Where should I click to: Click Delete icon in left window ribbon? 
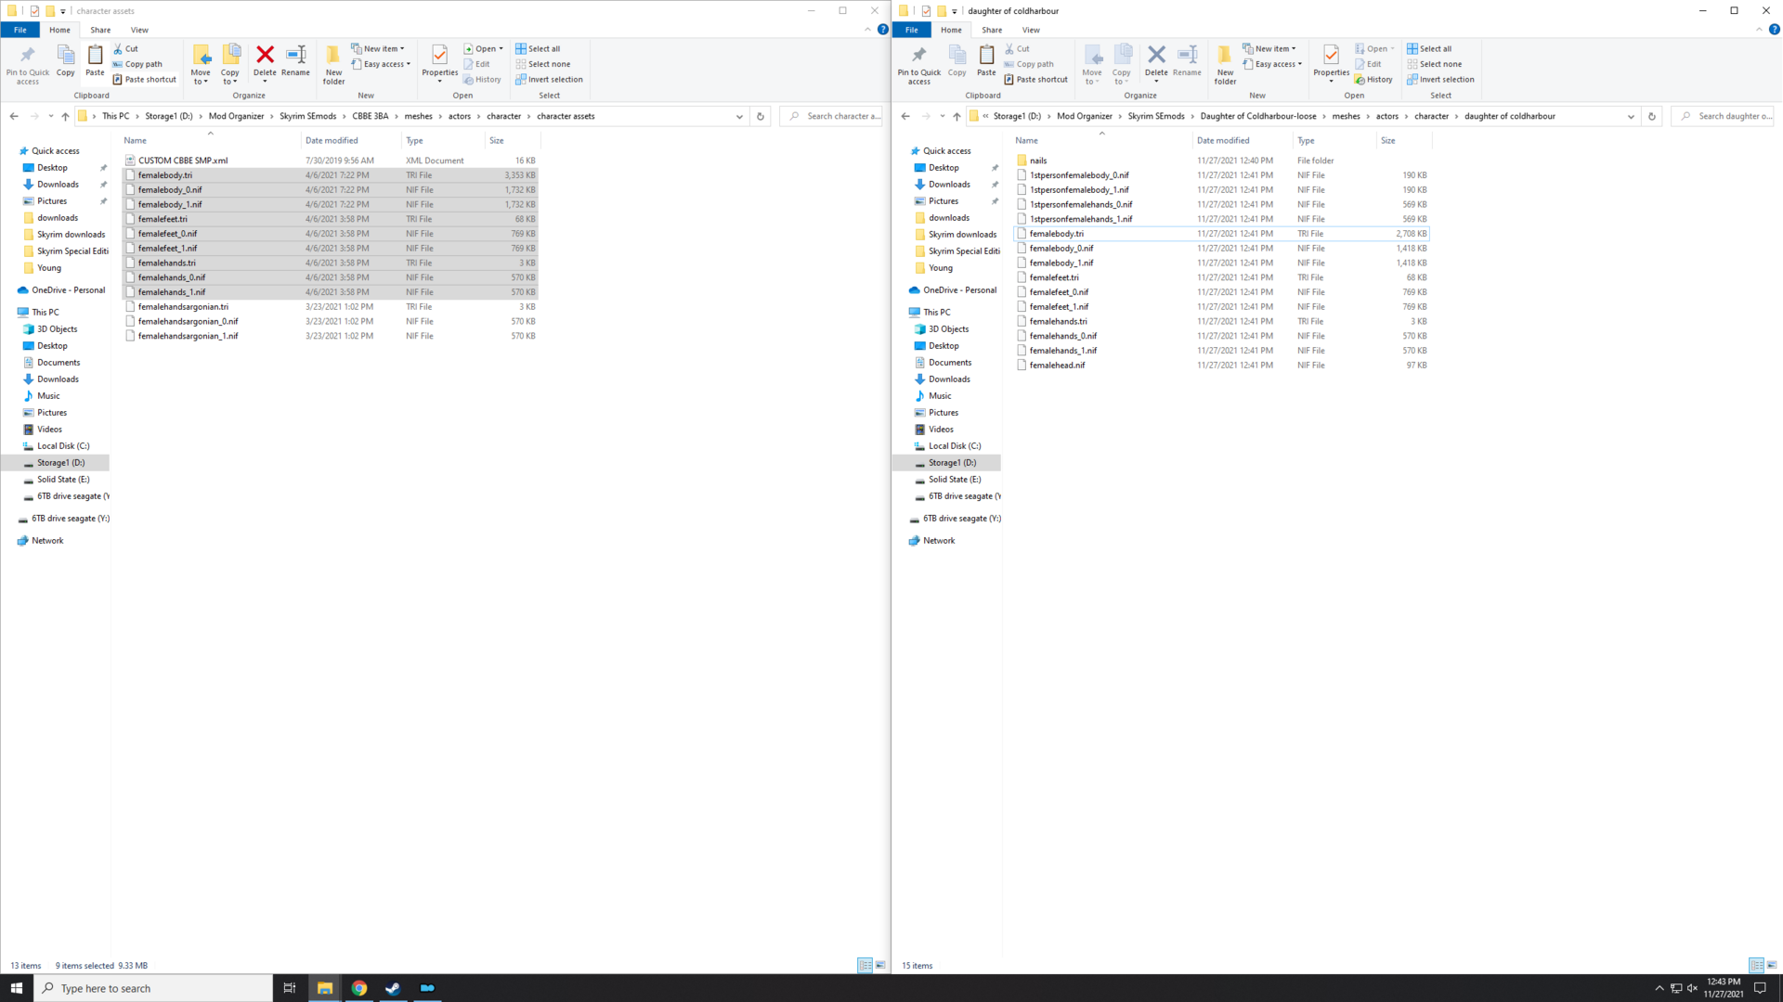pos(265,61)
